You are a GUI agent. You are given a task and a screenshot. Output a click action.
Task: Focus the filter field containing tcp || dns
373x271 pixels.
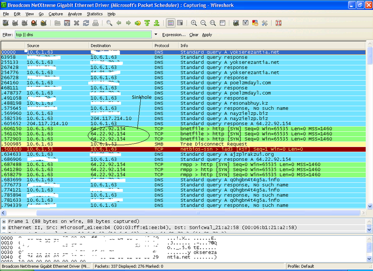pyautogui.click(x=83, y=35)
